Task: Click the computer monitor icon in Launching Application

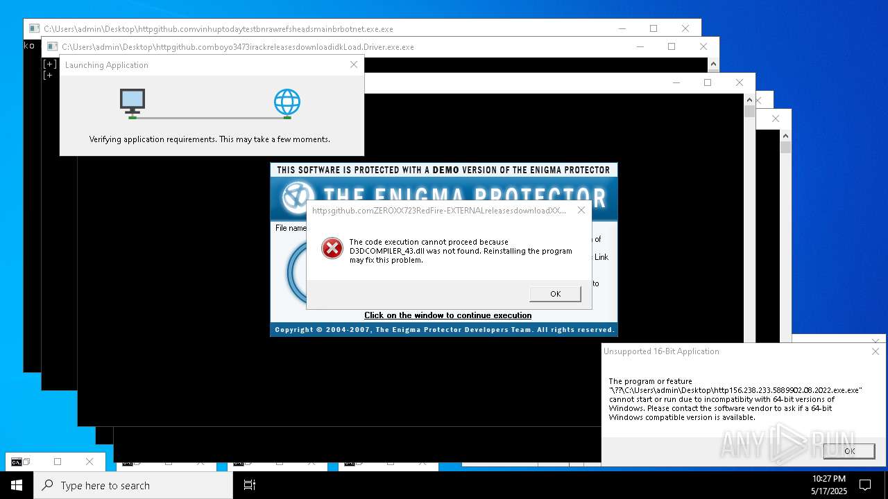Action: pos(133,103)
